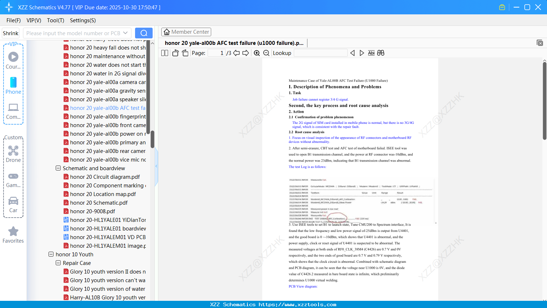Image resolution: width=547 pixels, height=308 pixels.
Task: Click the tab-list icon right of document tabs
Action: coord(540,43)
